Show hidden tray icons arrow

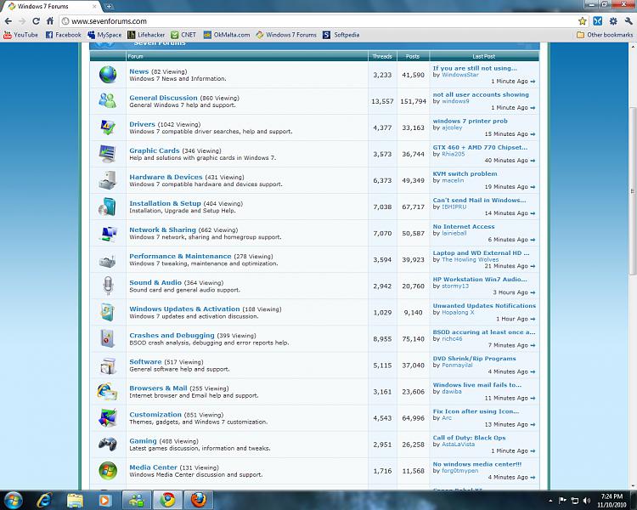tap(550, 501)
